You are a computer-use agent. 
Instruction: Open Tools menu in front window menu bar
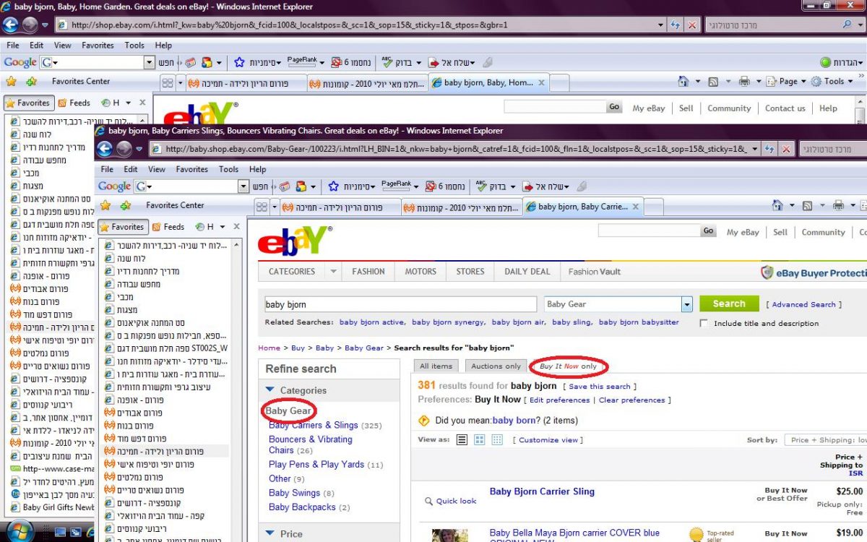click(228, 169)
